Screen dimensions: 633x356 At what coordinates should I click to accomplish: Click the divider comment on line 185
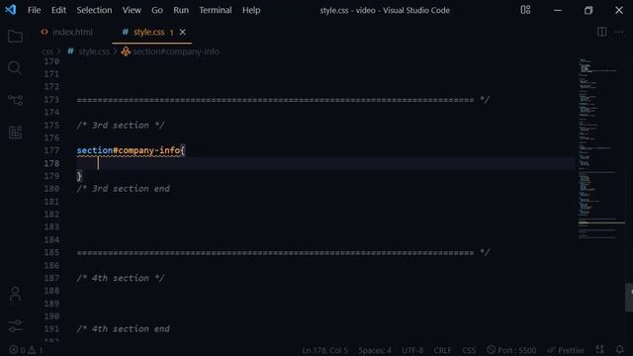coord(283,253)
